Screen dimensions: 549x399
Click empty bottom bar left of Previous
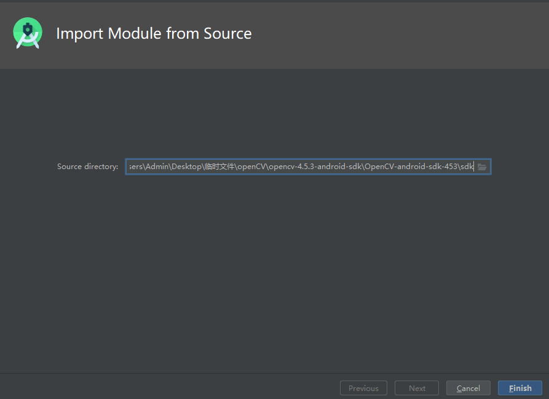(166, 387)
